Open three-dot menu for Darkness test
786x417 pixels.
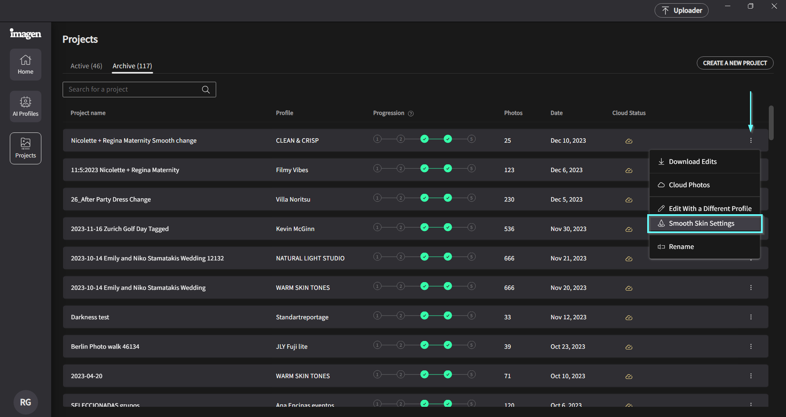751,317
